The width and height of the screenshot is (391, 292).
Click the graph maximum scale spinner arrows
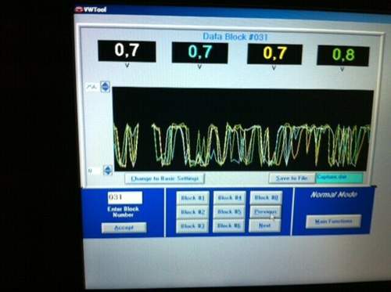pos(105,87)
